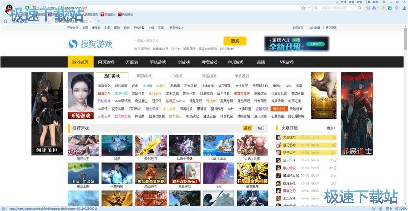Click the avatar icon next to 天剑狂刀 server row
This screenshot has width=408, height=211.
point(278,137)
